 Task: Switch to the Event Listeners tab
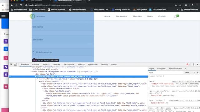click(175, 68)
